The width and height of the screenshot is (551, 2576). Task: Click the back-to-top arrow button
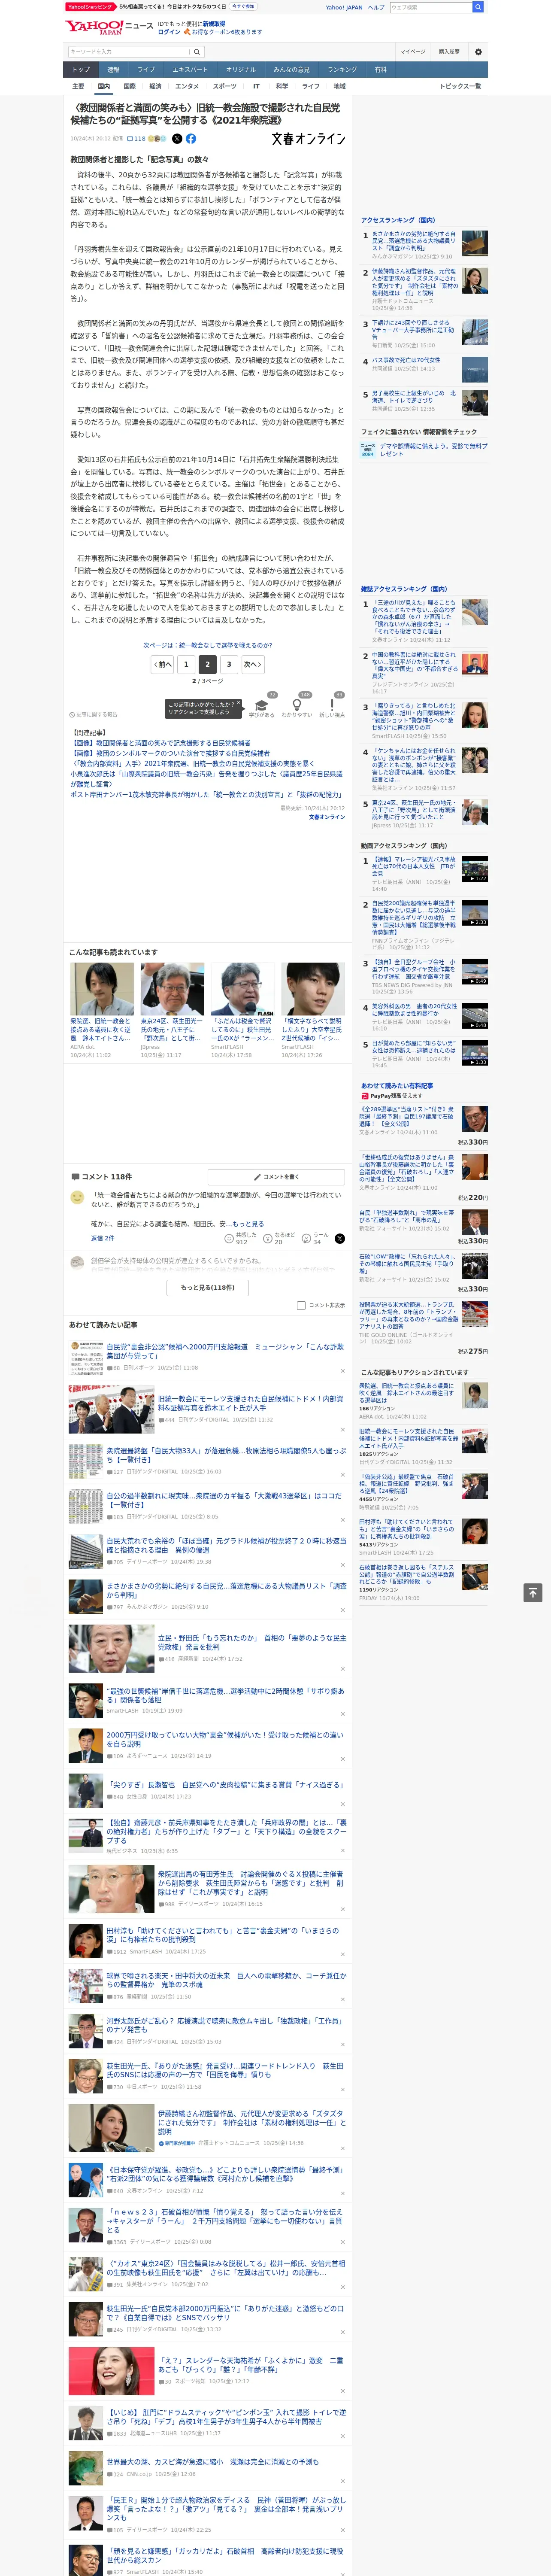pos(533,1592)
